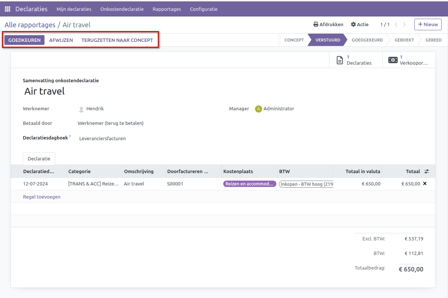Click the Afwijzen button
Viewport: 448px width, 298px height.
61,40
